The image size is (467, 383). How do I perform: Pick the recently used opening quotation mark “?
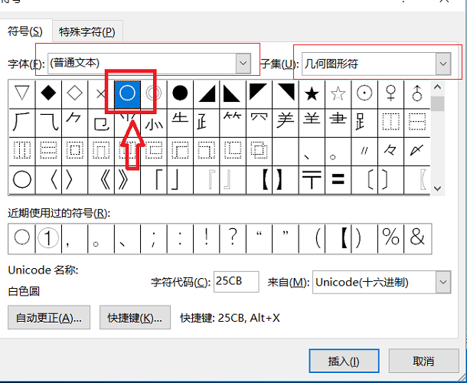coord(259,238)
